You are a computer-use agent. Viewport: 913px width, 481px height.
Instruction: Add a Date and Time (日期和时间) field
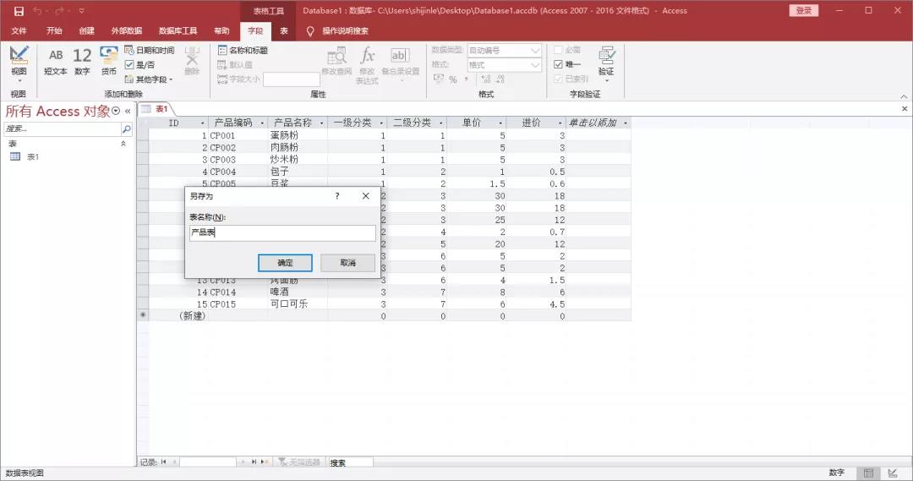click(x=149, y=51)
